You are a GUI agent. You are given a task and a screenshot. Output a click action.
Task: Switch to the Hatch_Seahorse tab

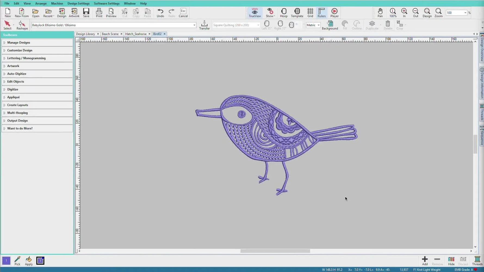click(136, 34)
